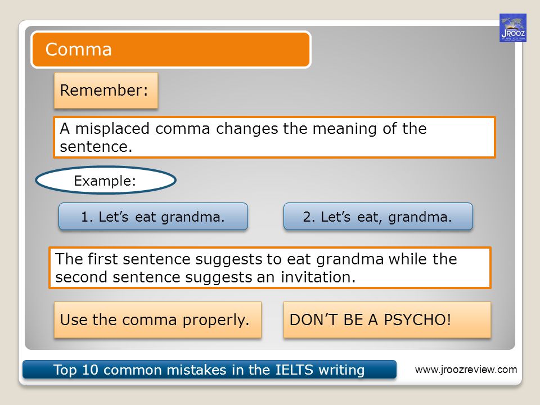Click the Top 10 common mistakes footer bar
Screen dimensions: 540x405
(x=209, y=370)
